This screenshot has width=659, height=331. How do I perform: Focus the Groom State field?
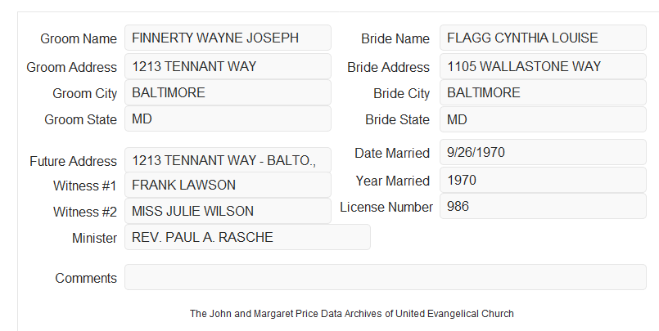click(x=228, y=119)
